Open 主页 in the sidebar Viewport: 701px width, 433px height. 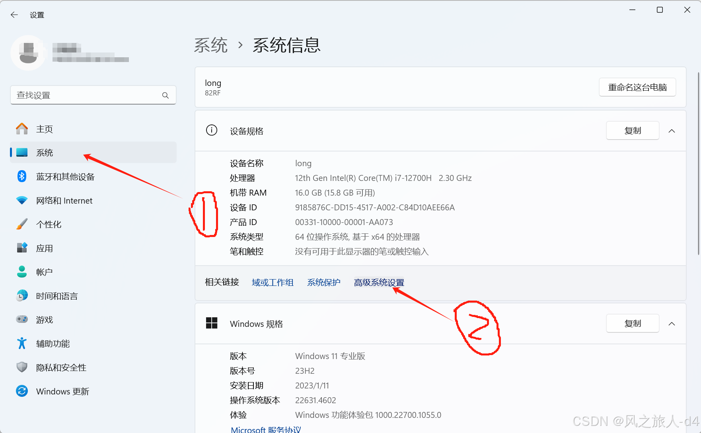pyautogui.click(x=93, y=129)
